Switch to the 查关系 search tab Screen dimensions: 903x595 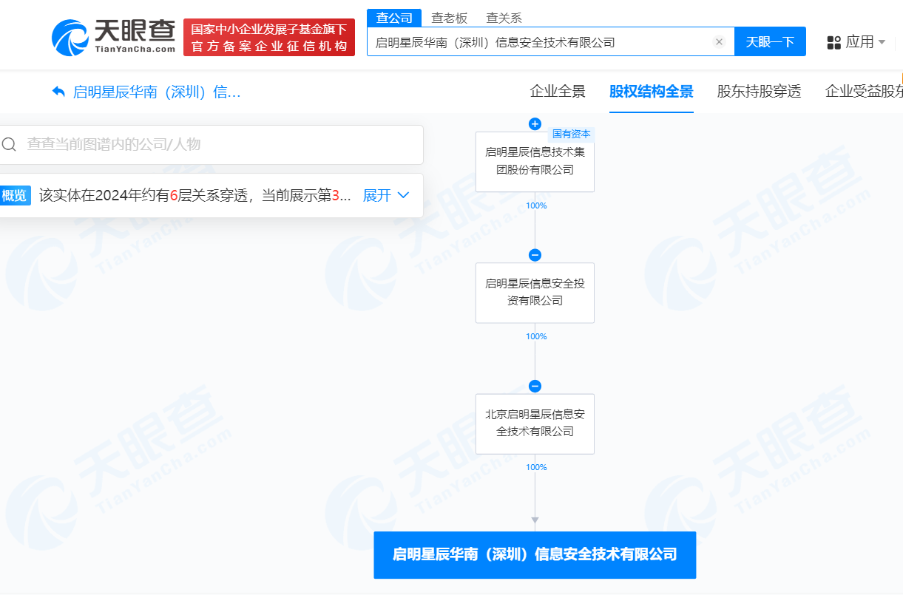(x=504, y=18)
